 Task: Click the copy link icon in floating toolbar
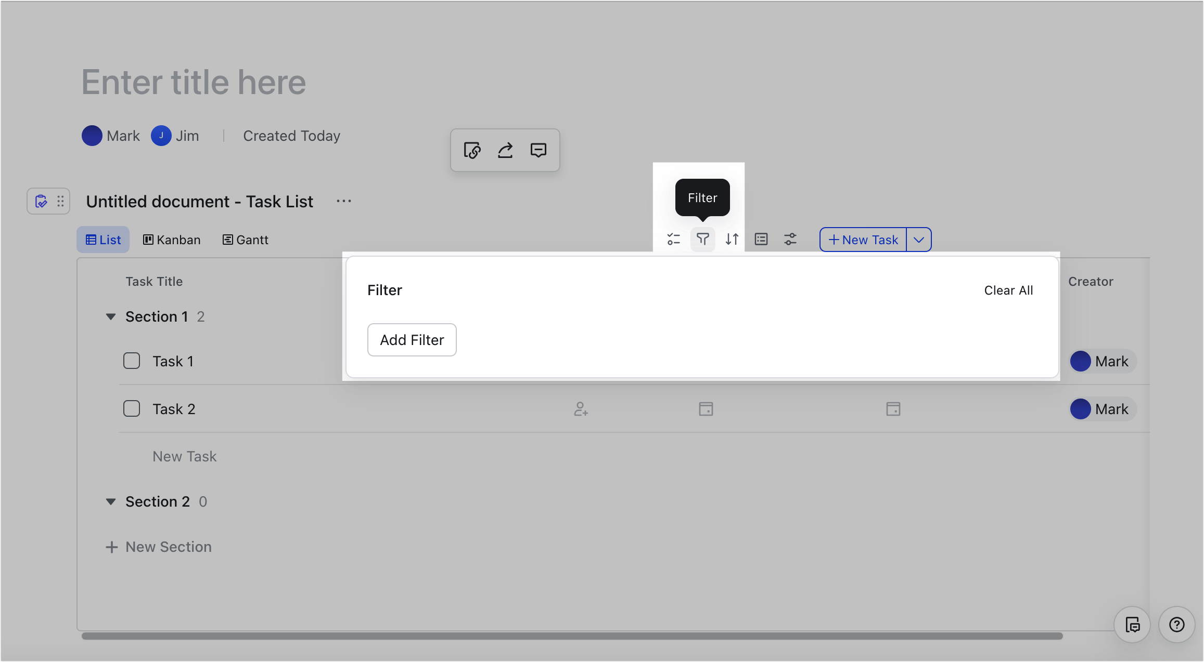(x=472, y=151)
